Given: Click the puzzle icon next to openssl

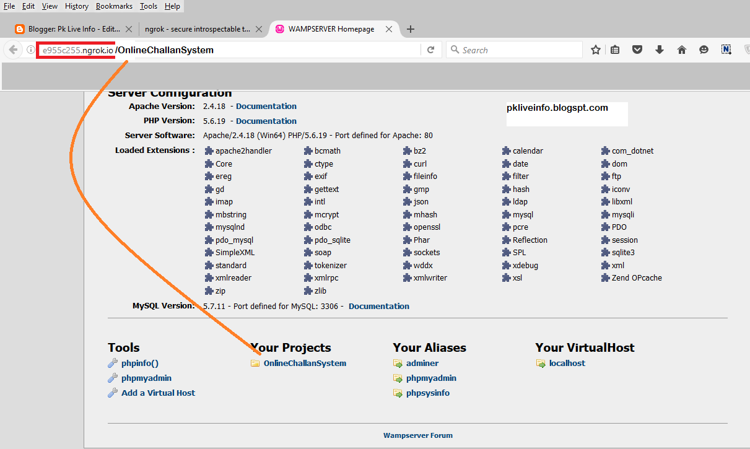Looking at the screenshot, I should pos(408,227).
